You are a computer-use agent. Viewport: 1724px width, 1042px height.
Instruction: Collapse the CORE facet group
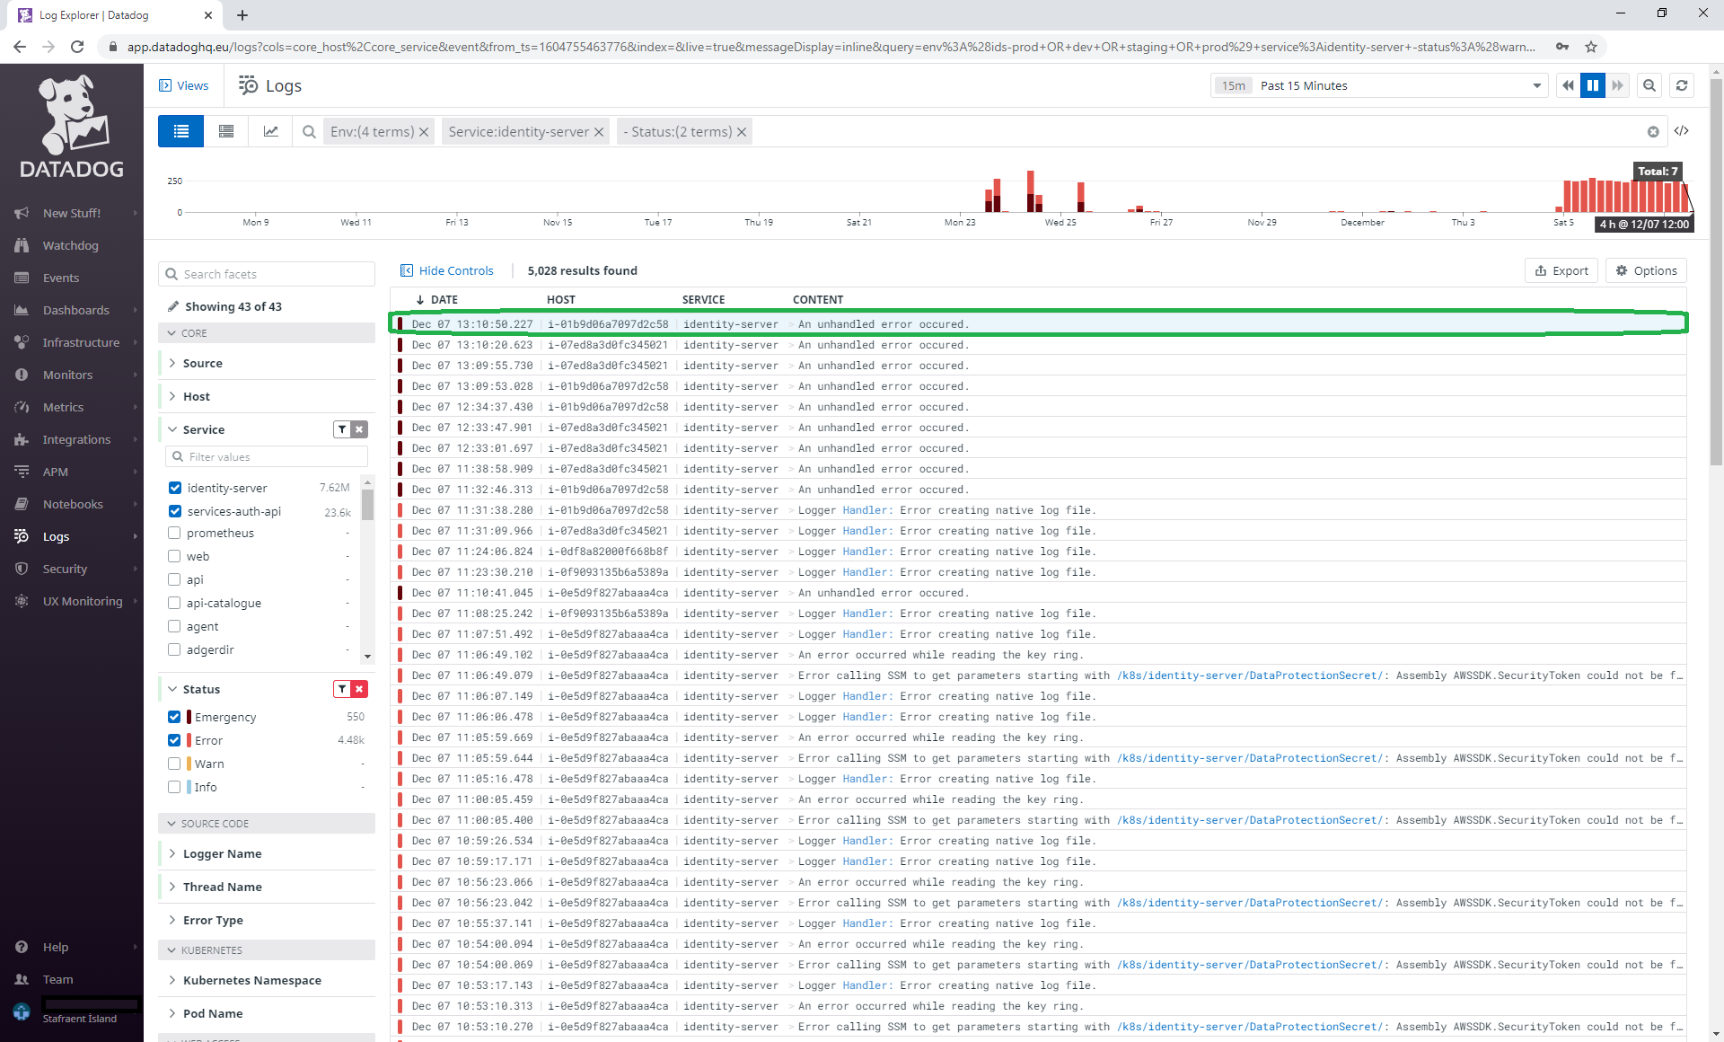pos(267,333)
